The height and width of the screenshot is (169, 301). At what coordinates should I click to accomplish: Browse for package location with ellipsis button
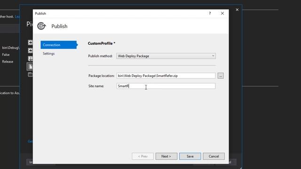click(221, 76)
